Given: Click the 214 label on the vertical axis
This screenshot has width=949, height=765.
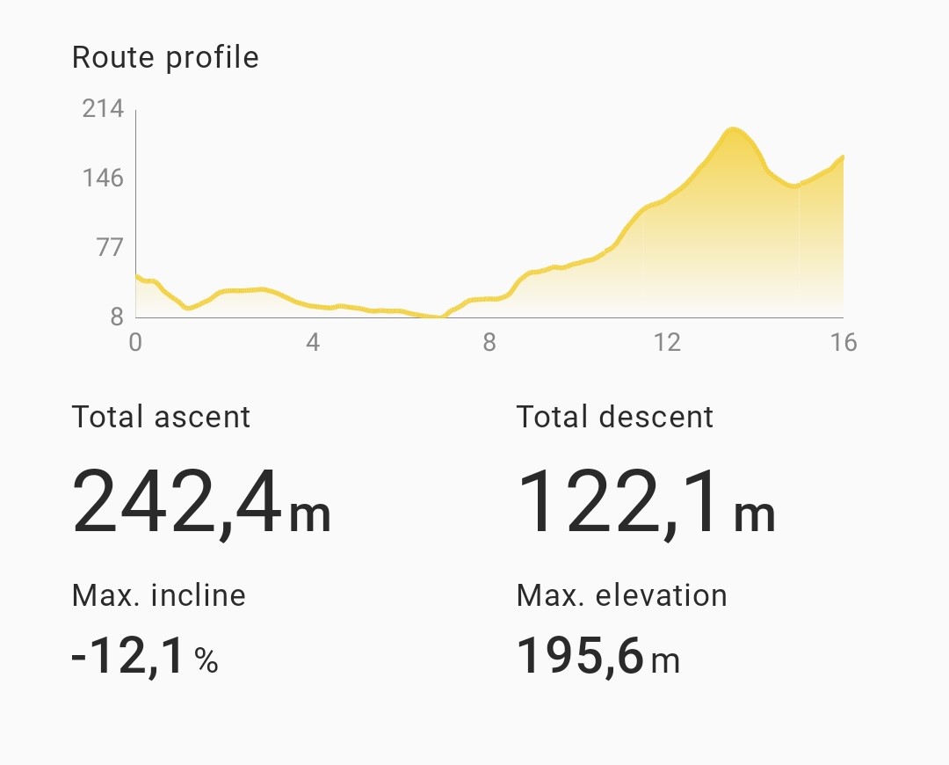Looking at the screenshot, I should pos(103,109).
